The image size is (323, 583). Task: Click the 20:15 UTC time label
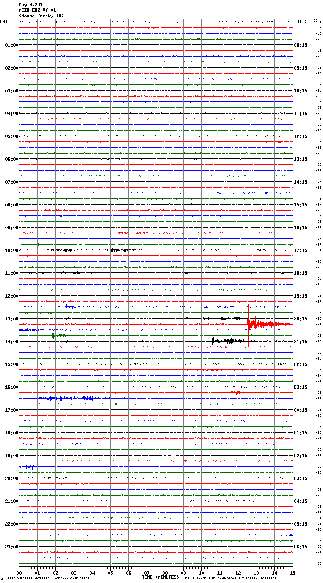click(301, 318)
